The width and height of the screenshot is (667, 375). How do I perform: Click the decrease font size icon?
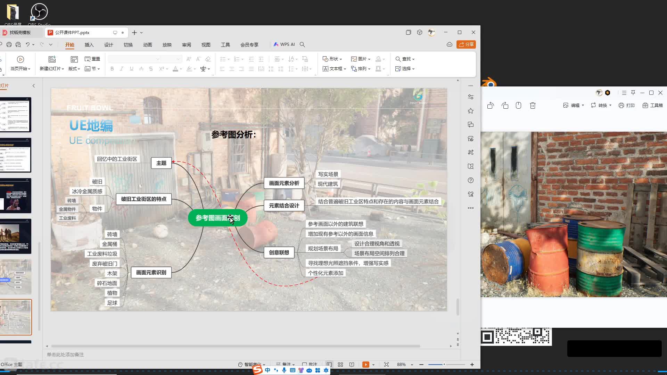(198, 59)
